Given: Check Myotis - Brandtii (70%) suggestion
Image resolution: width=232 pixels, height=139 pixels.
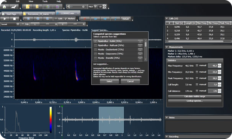Looking at the screenshot, I should (96, 58).
